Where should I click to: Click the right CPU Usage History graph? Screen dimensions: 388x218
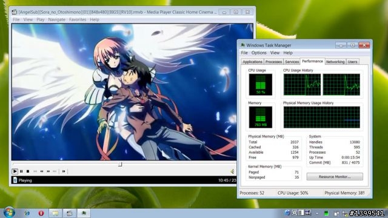pos(341,85)
